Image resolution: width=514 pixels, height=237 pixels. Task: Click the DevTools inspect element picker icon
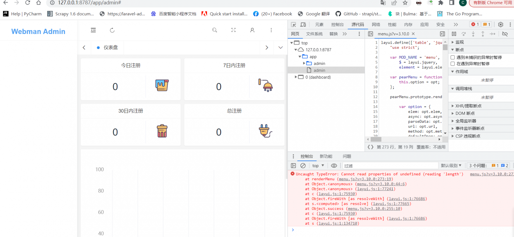(x=294, y=25)
